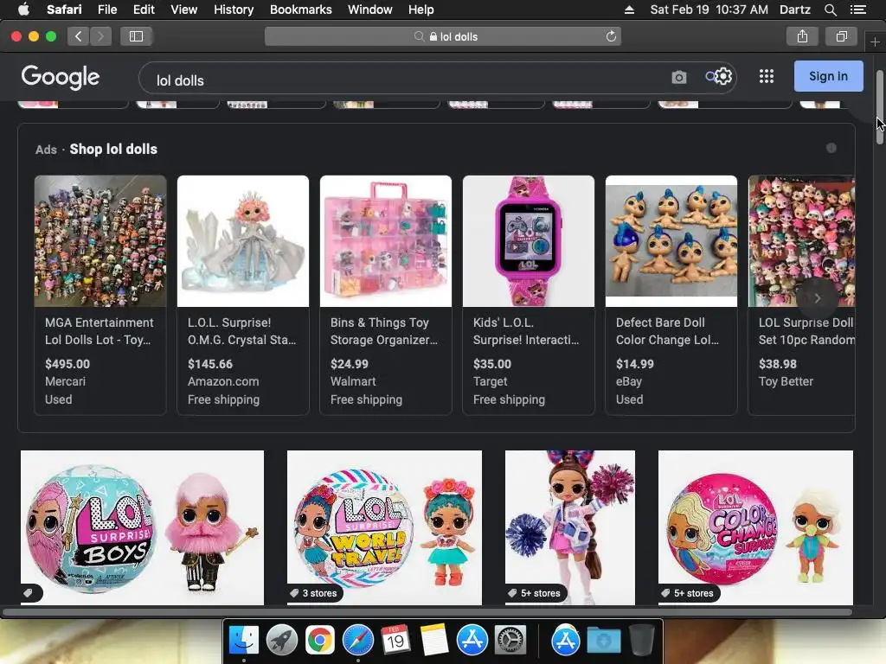Open the Apple menu
886x664 pixels.
23,10
